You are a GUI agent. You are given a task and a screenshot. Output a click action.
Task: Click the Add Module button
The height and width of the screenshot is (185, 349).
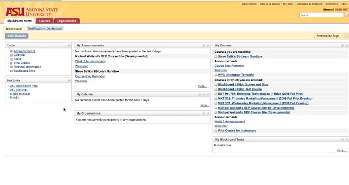(16, 36)
